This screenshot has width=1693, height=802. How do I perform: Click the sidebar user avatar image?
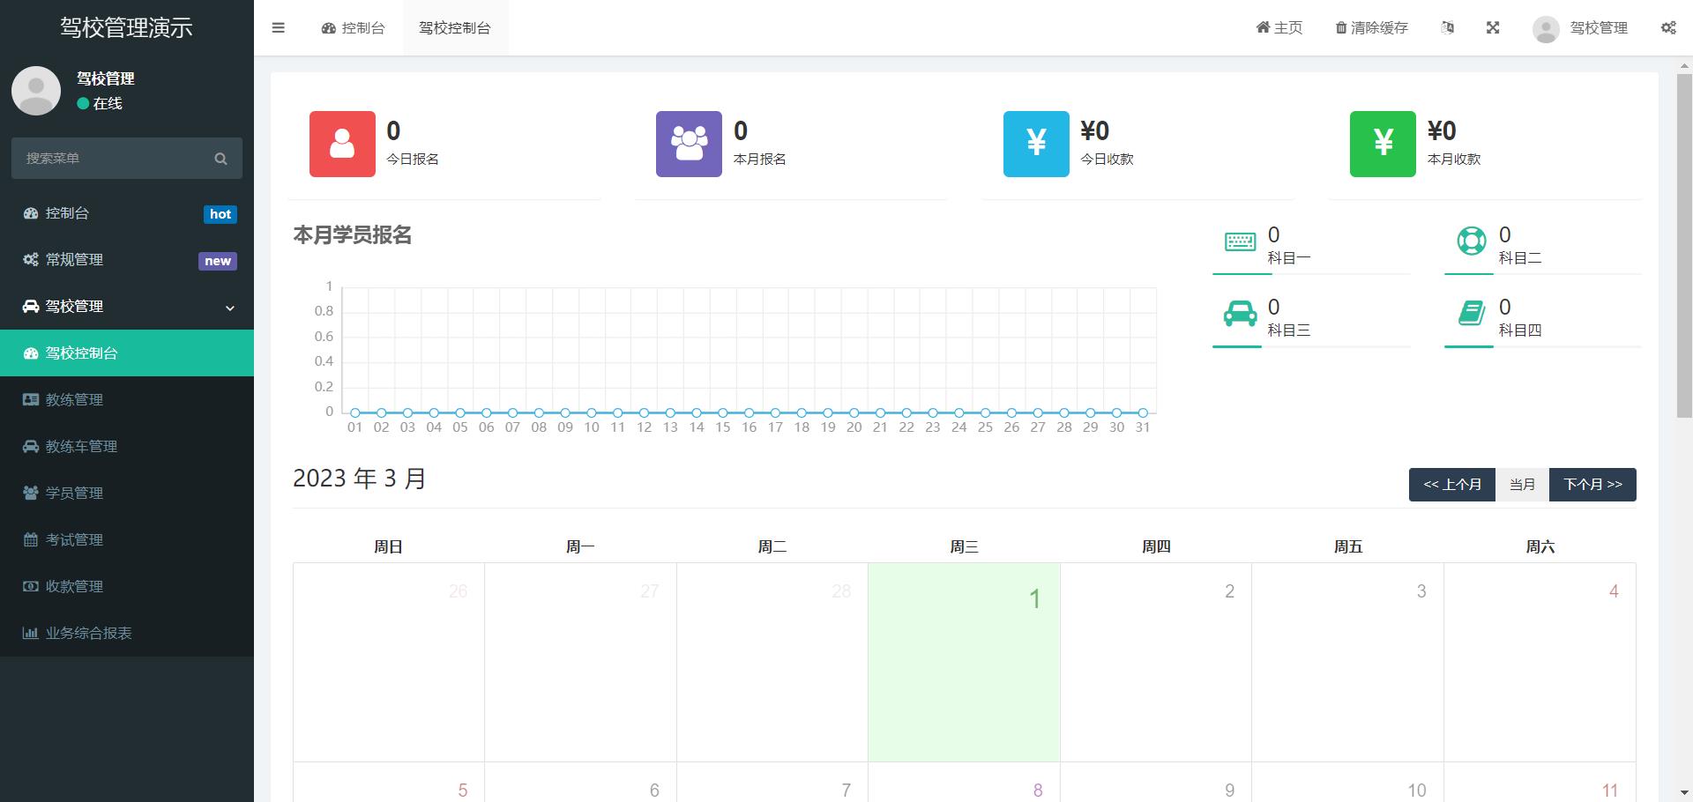36,91
